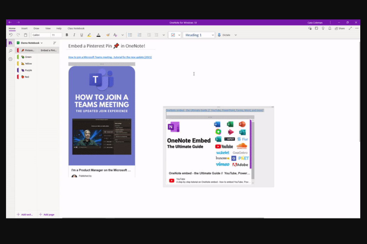Toggle the bulleted list

(x=130, y=35)
